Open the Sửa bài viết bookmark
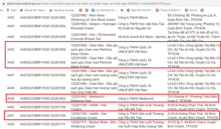This screenshot has width=221, height=129. pyautogui.click(x=33, y=10)
